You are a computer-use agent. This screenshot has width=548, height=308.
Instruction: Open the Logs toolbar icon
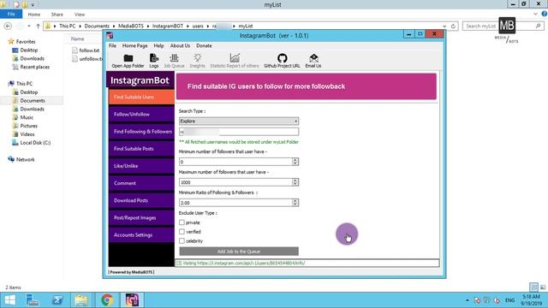(x=154, y=61)
